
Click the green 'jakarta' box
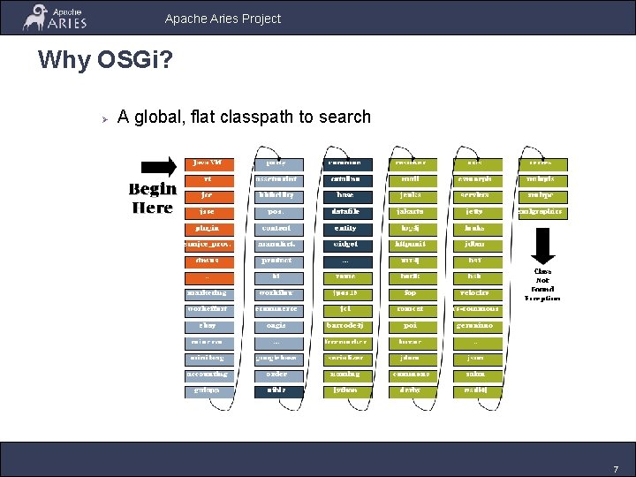coord(413,214)
